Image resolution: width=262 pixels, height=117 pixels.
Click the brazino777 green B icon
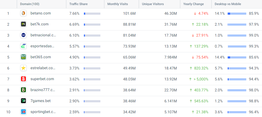coord(23,90)
